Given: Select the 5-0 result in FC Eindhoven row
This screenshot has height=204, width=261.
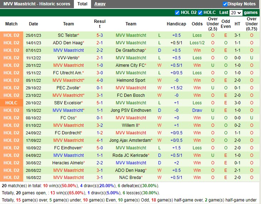Looking at the screenshot, I should point(100,148).
